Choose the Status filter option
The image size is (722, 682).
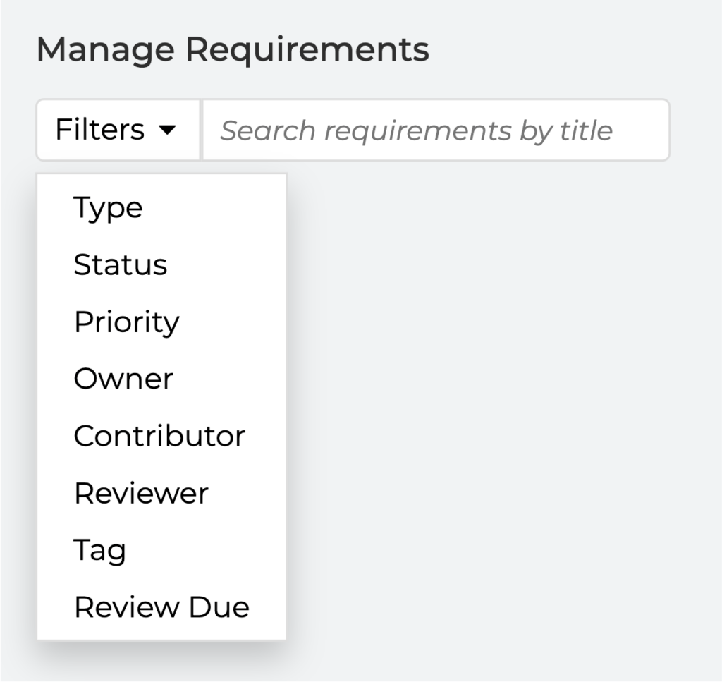point(161,264)
